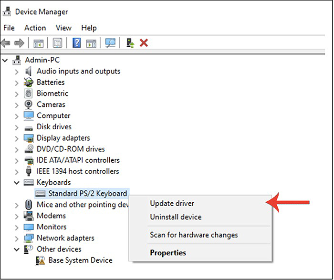Open the View menu
Screen dimensions: 334x280
click(63, 28)
